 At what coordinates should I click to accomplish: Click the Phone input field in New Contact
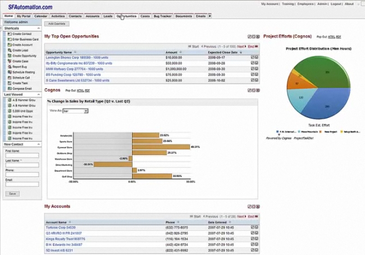[22, 175]
